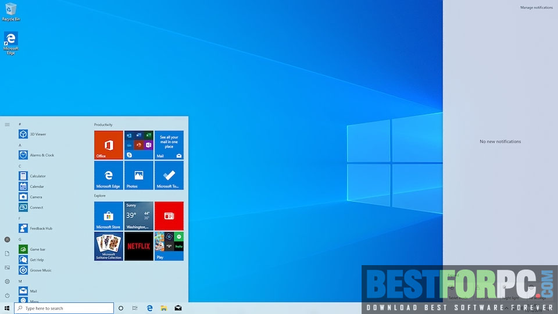Click the letter G header in app list
558x314 pixels.
click(x=20, y=240)
